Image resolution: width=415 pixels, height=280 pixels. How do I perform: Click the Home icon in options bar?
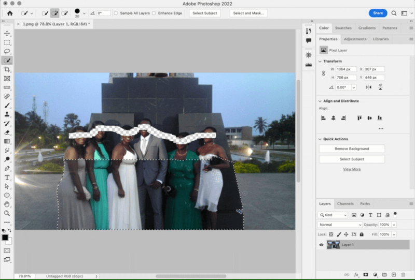click(x=10, y=13)
